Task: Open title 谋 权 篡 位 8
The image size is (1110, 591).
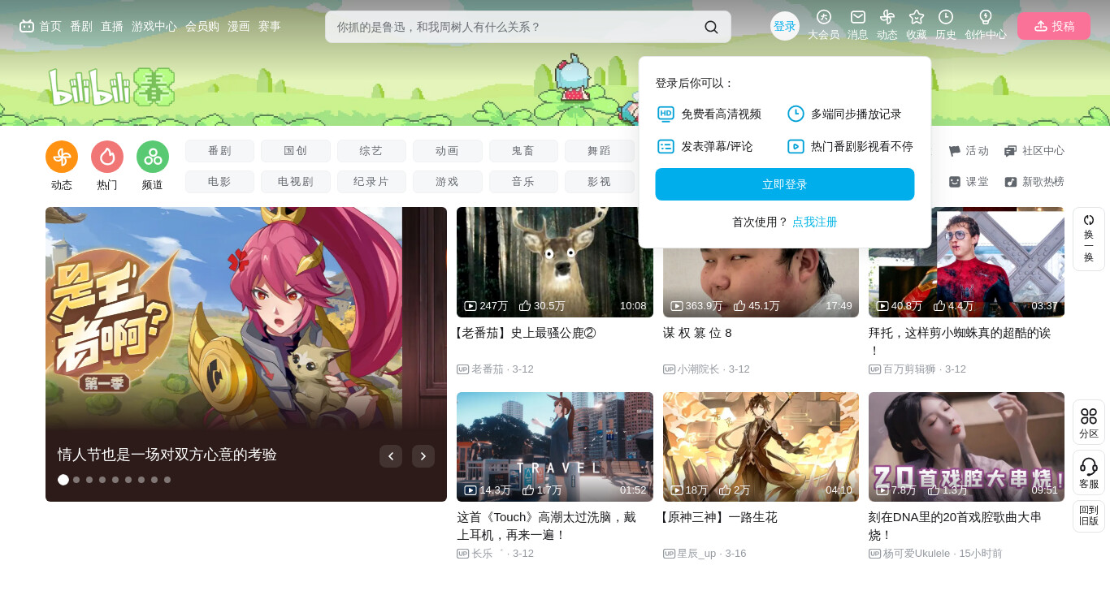Action: [x=697, y=333]
